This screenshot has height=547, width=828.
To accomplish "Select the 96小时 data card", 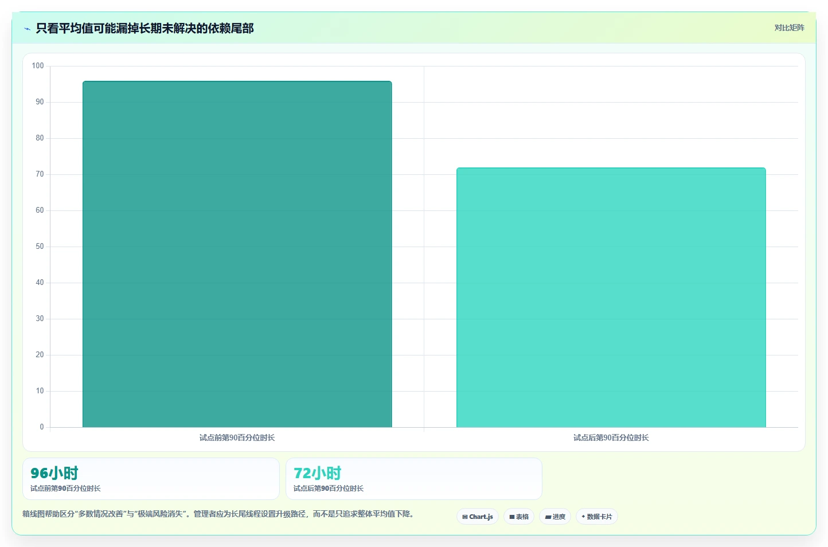I will [x=151, y=479].
